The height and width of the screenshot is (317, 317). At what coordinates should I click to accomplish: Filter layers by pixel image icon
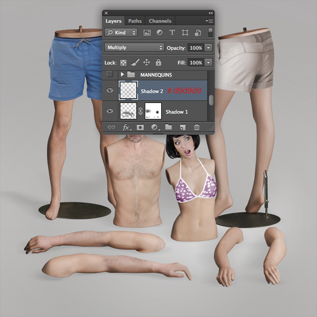point(147,33)
